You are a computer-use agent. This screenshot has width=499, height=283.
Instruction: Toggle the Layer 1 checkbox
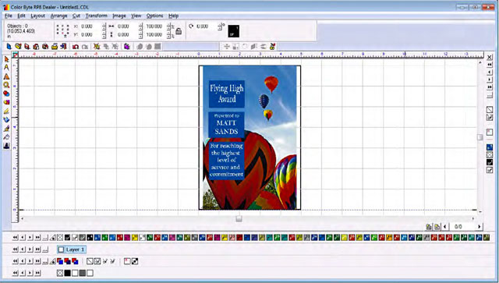(x=61, y=249)
